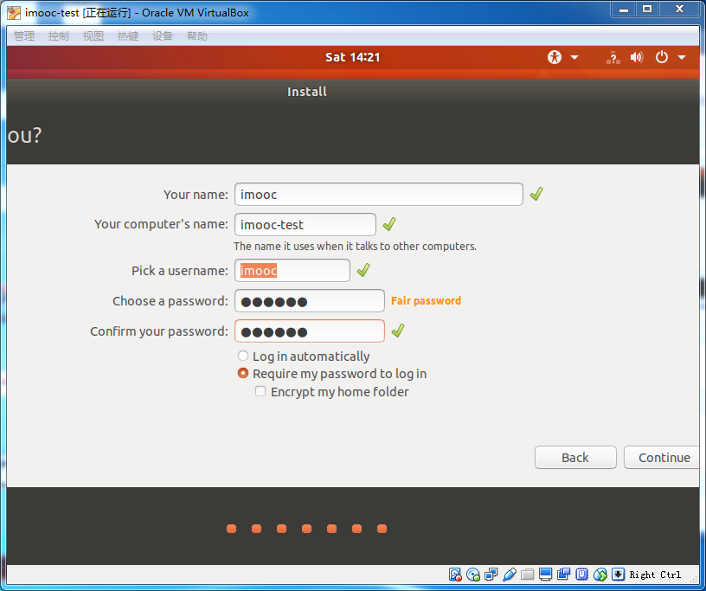Open the Sat 14:21 clock
This screenshot has height=591, width=706.
pos(352,57)
